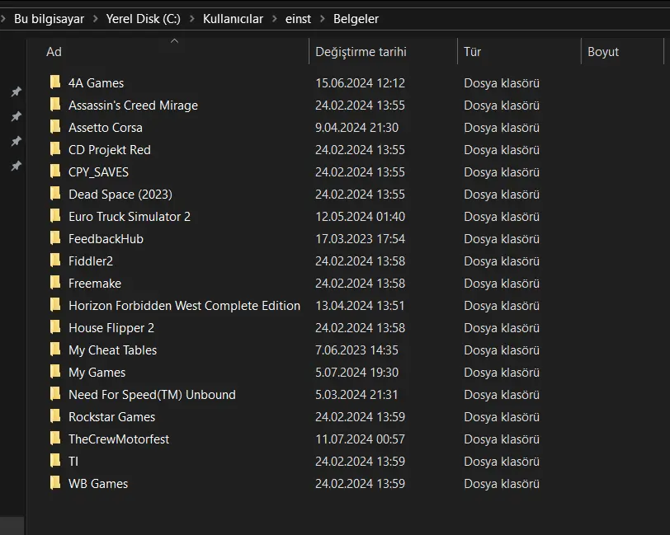670x535 pixels.
Task: Go to Kullanıcılar breadcrumb segment
Action: [233, 19]
